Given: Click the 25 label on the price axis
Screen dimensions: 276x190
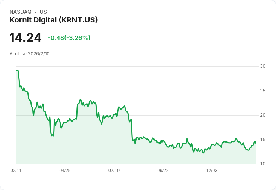Looking at the screenshot, I should (262, 91).
